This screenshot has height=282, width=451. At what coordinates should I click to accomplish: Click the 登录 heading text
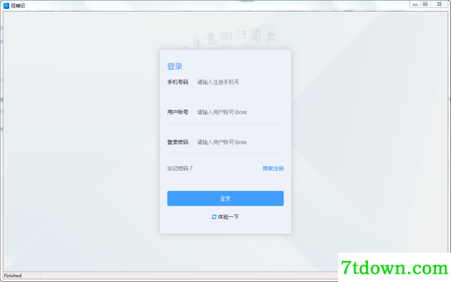[174, 66]
